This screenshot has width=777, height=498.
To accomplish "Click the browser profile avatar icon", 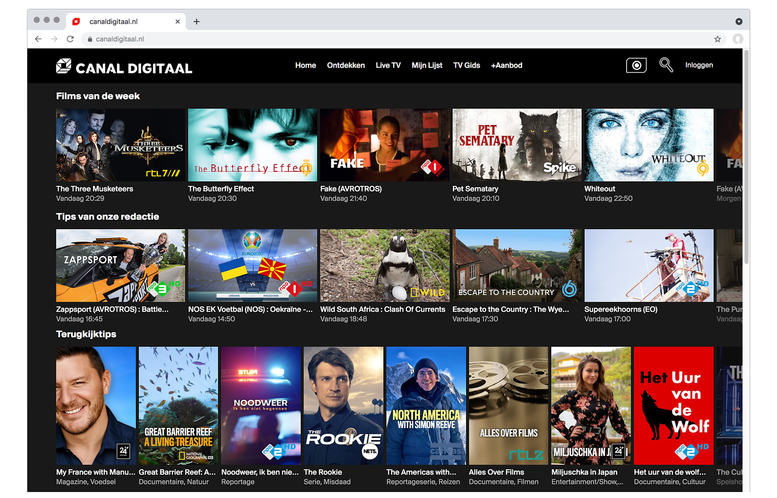I will [738, 39].
